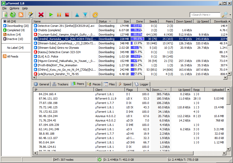Sort torrents by Seeds column header
The width and height of the screenshot is (233, 163).
(x=151, y=21)
